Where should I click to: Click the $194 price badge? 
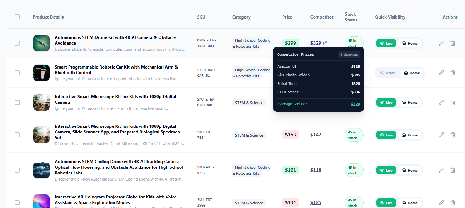pos(290,203)
